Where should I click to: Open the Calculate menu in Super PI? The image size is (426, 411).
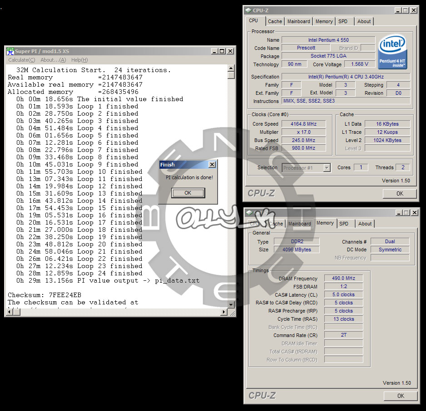pyautogui.click(x=22, y=60)
